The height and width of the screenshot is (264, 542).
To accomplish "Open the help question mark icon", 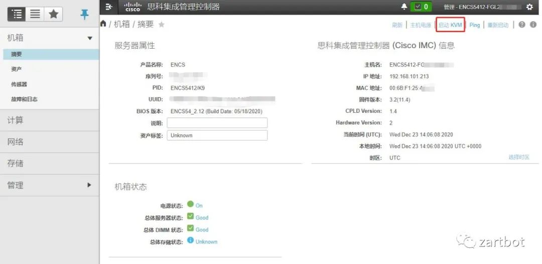I will click(522, 25).
